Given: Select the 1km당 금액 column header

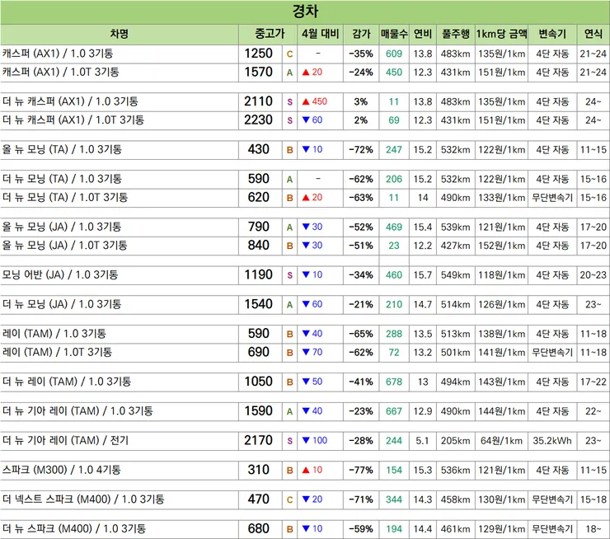Looking at the screenshot, I should [x=501, y=34].
